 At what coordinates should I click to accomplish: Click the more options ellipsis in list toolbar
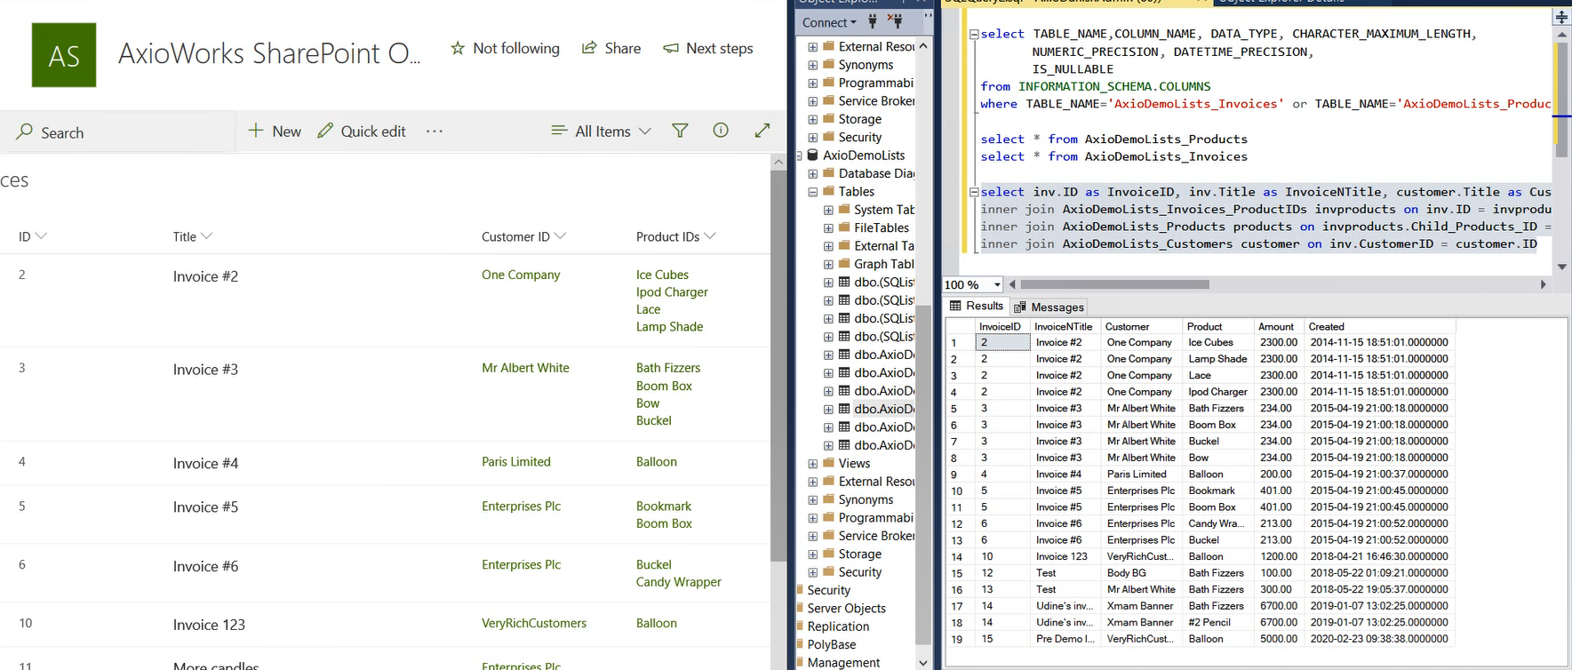(434, 132)
